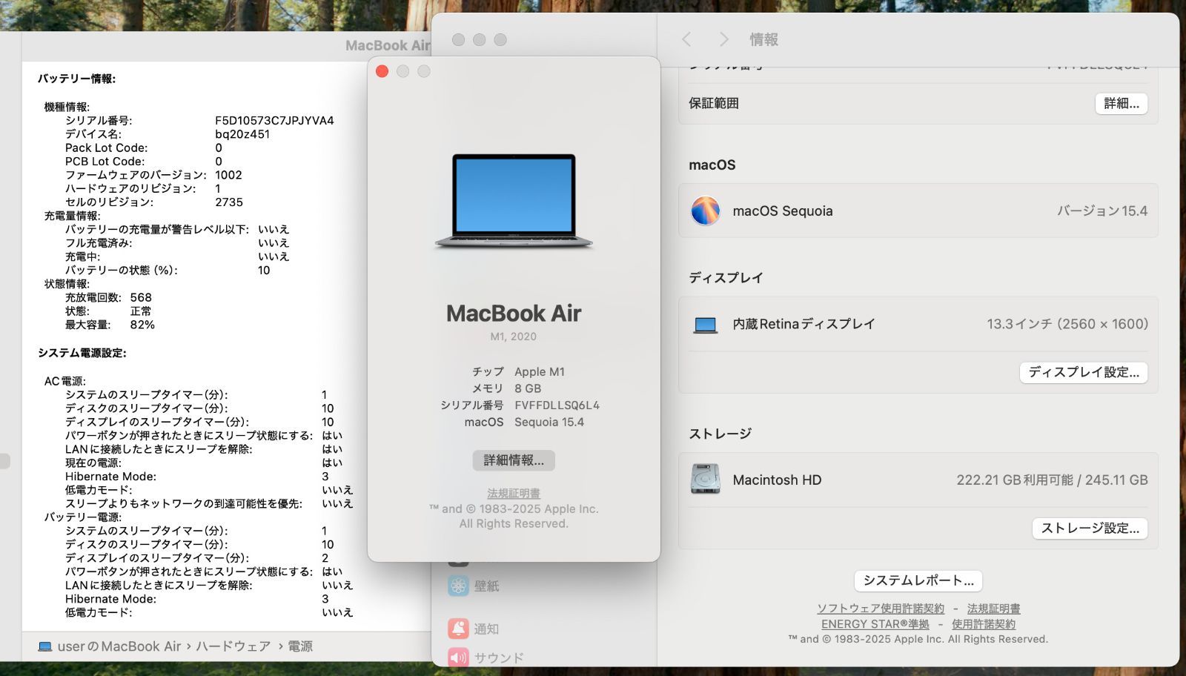This screenshot has width=1186, height=676.
Task: Go forward with the right chevron in 情報
Action: click(723, 39)
